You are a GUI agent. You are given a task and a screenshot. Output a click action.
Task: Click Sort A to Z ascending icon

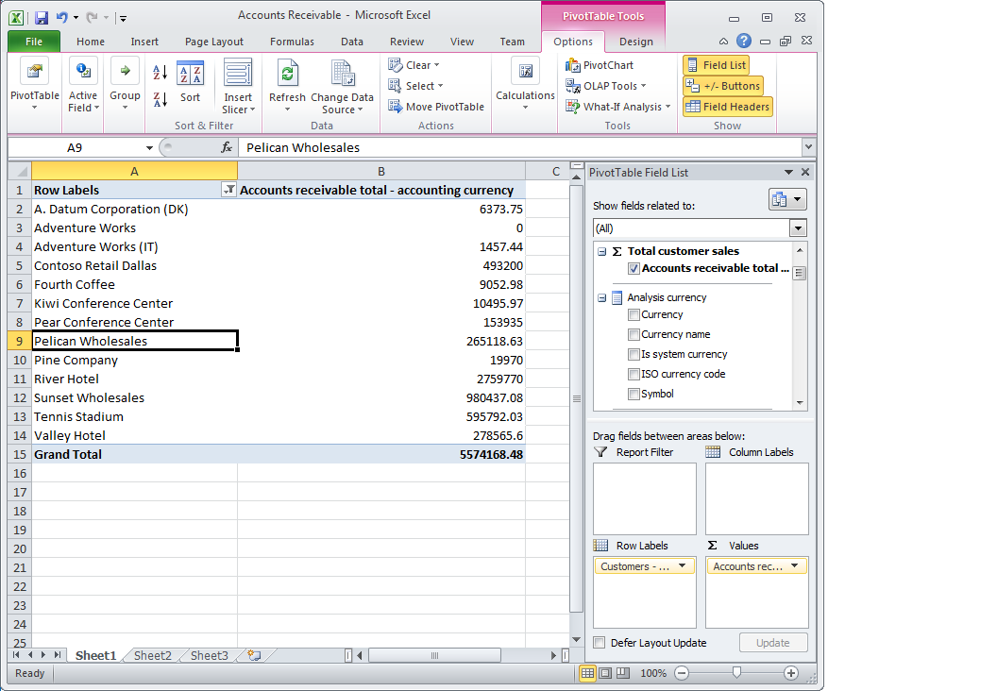tap(160, 74)
